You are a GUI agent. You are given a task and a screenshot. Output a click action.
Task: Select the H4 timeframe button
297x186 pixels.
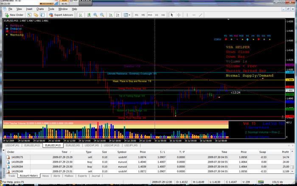click(x=163, y=15)
